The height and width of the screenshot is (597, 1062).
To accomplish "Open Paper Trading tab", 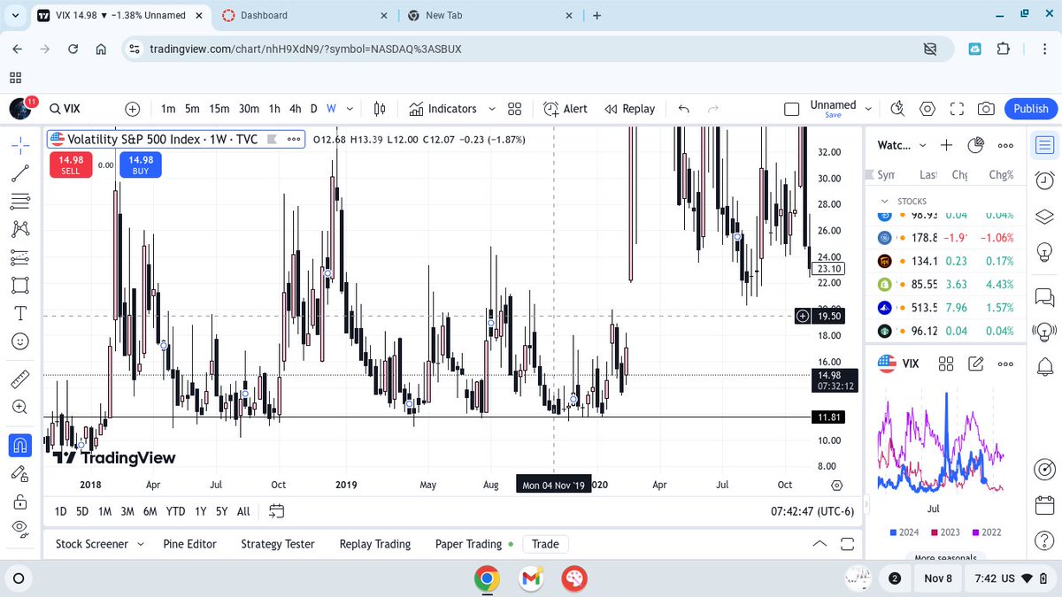I will coord(469,544).
